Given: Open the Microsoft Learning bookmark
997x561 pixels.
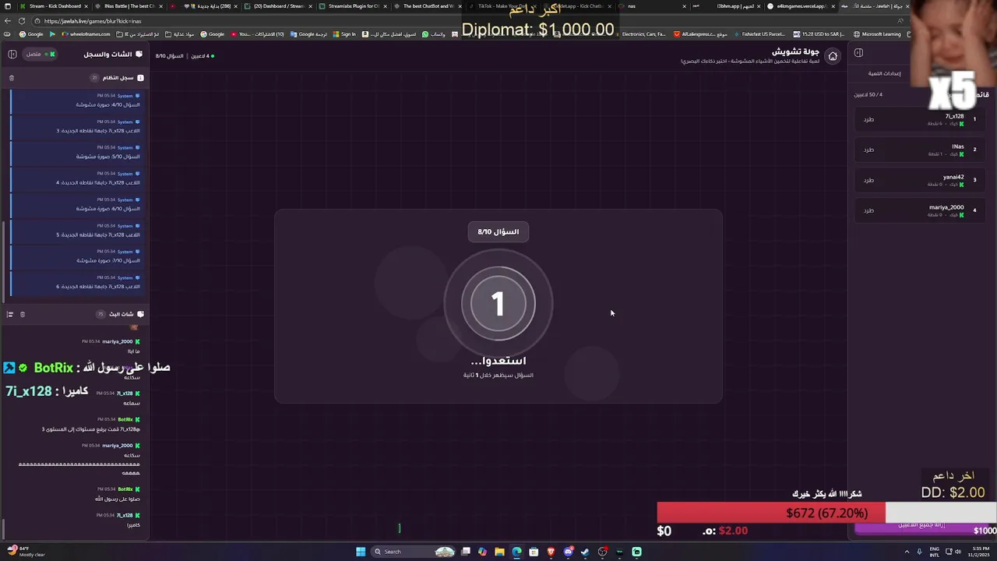Looking at the screenshot, I should click(x=877, y=34).
